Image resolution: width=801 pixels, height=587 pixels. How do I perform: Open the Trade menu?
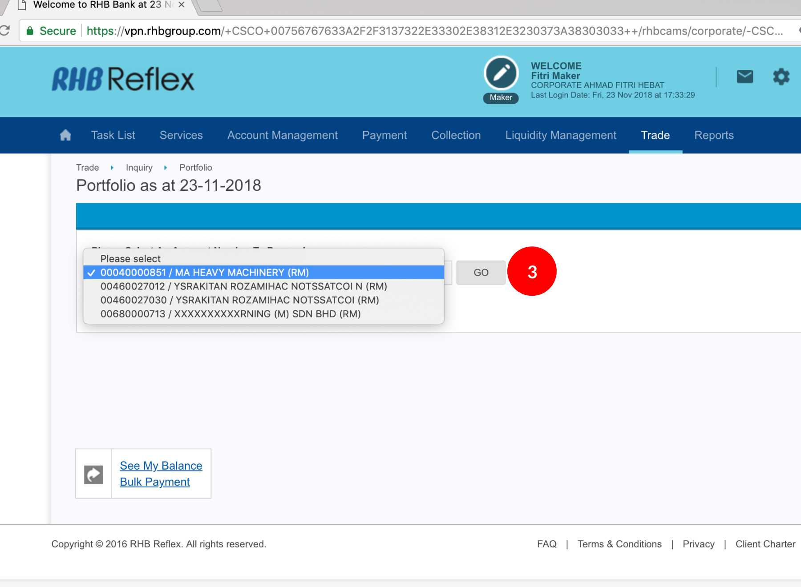[x=655, y=135]
